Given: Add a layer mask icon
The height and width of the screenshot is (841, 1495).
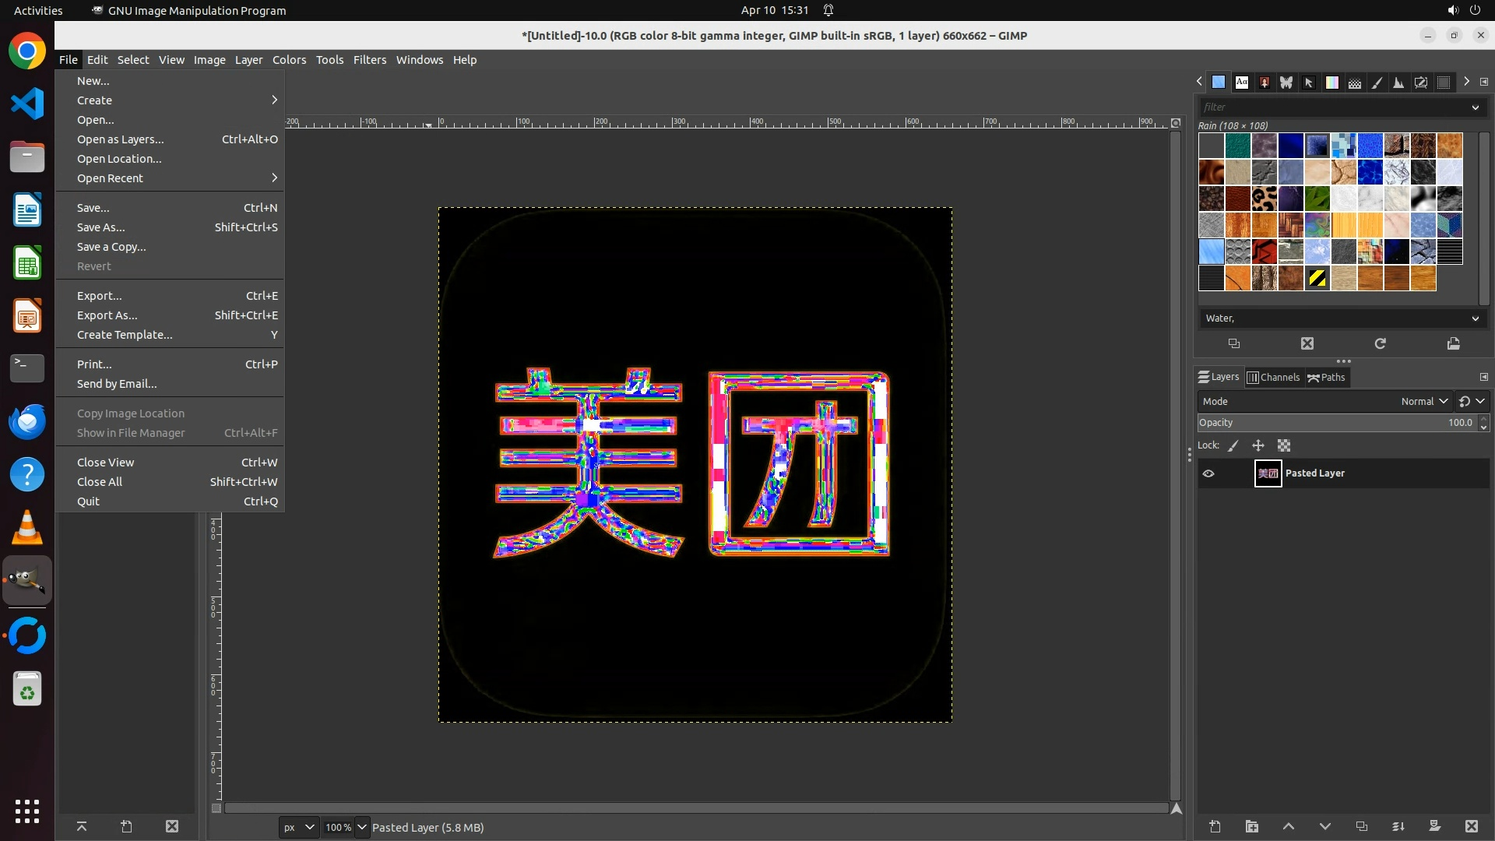Looking at the screenshot, I should [x=1434, y=826].
